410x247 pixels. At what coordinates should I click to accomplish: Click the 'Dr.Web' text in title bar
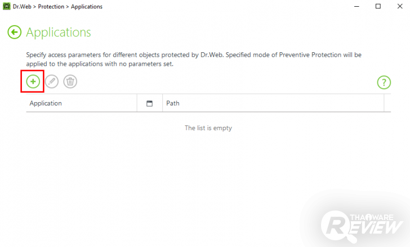tap(22, 6)
